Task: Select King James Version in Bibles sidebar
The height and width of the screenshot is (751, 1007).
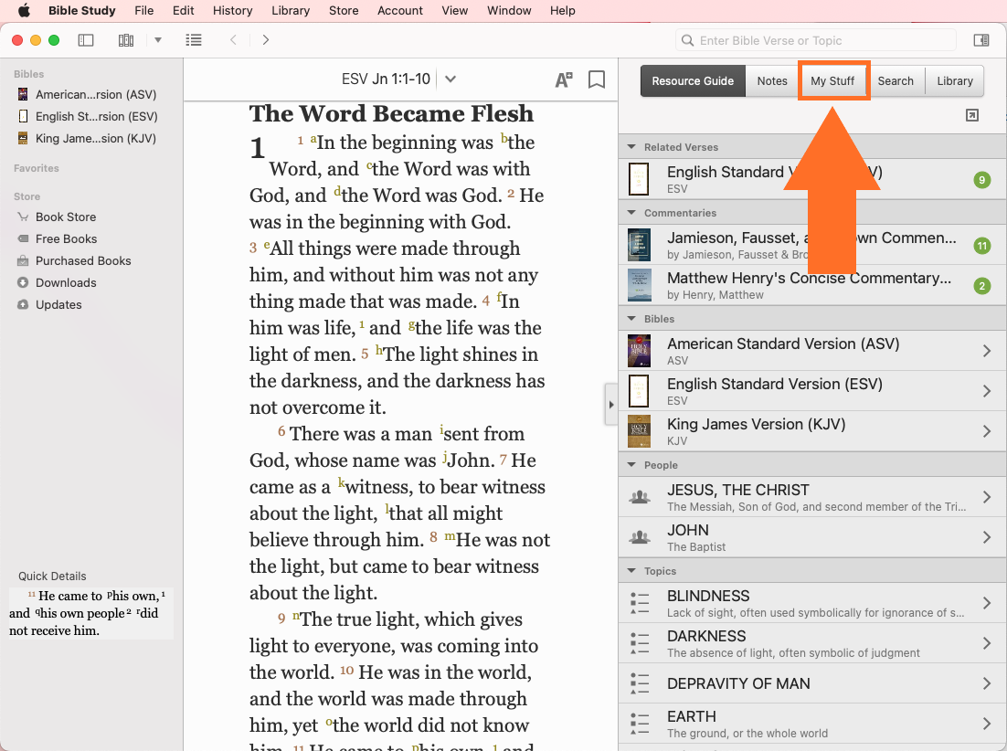Action: [x=95, y=138]
